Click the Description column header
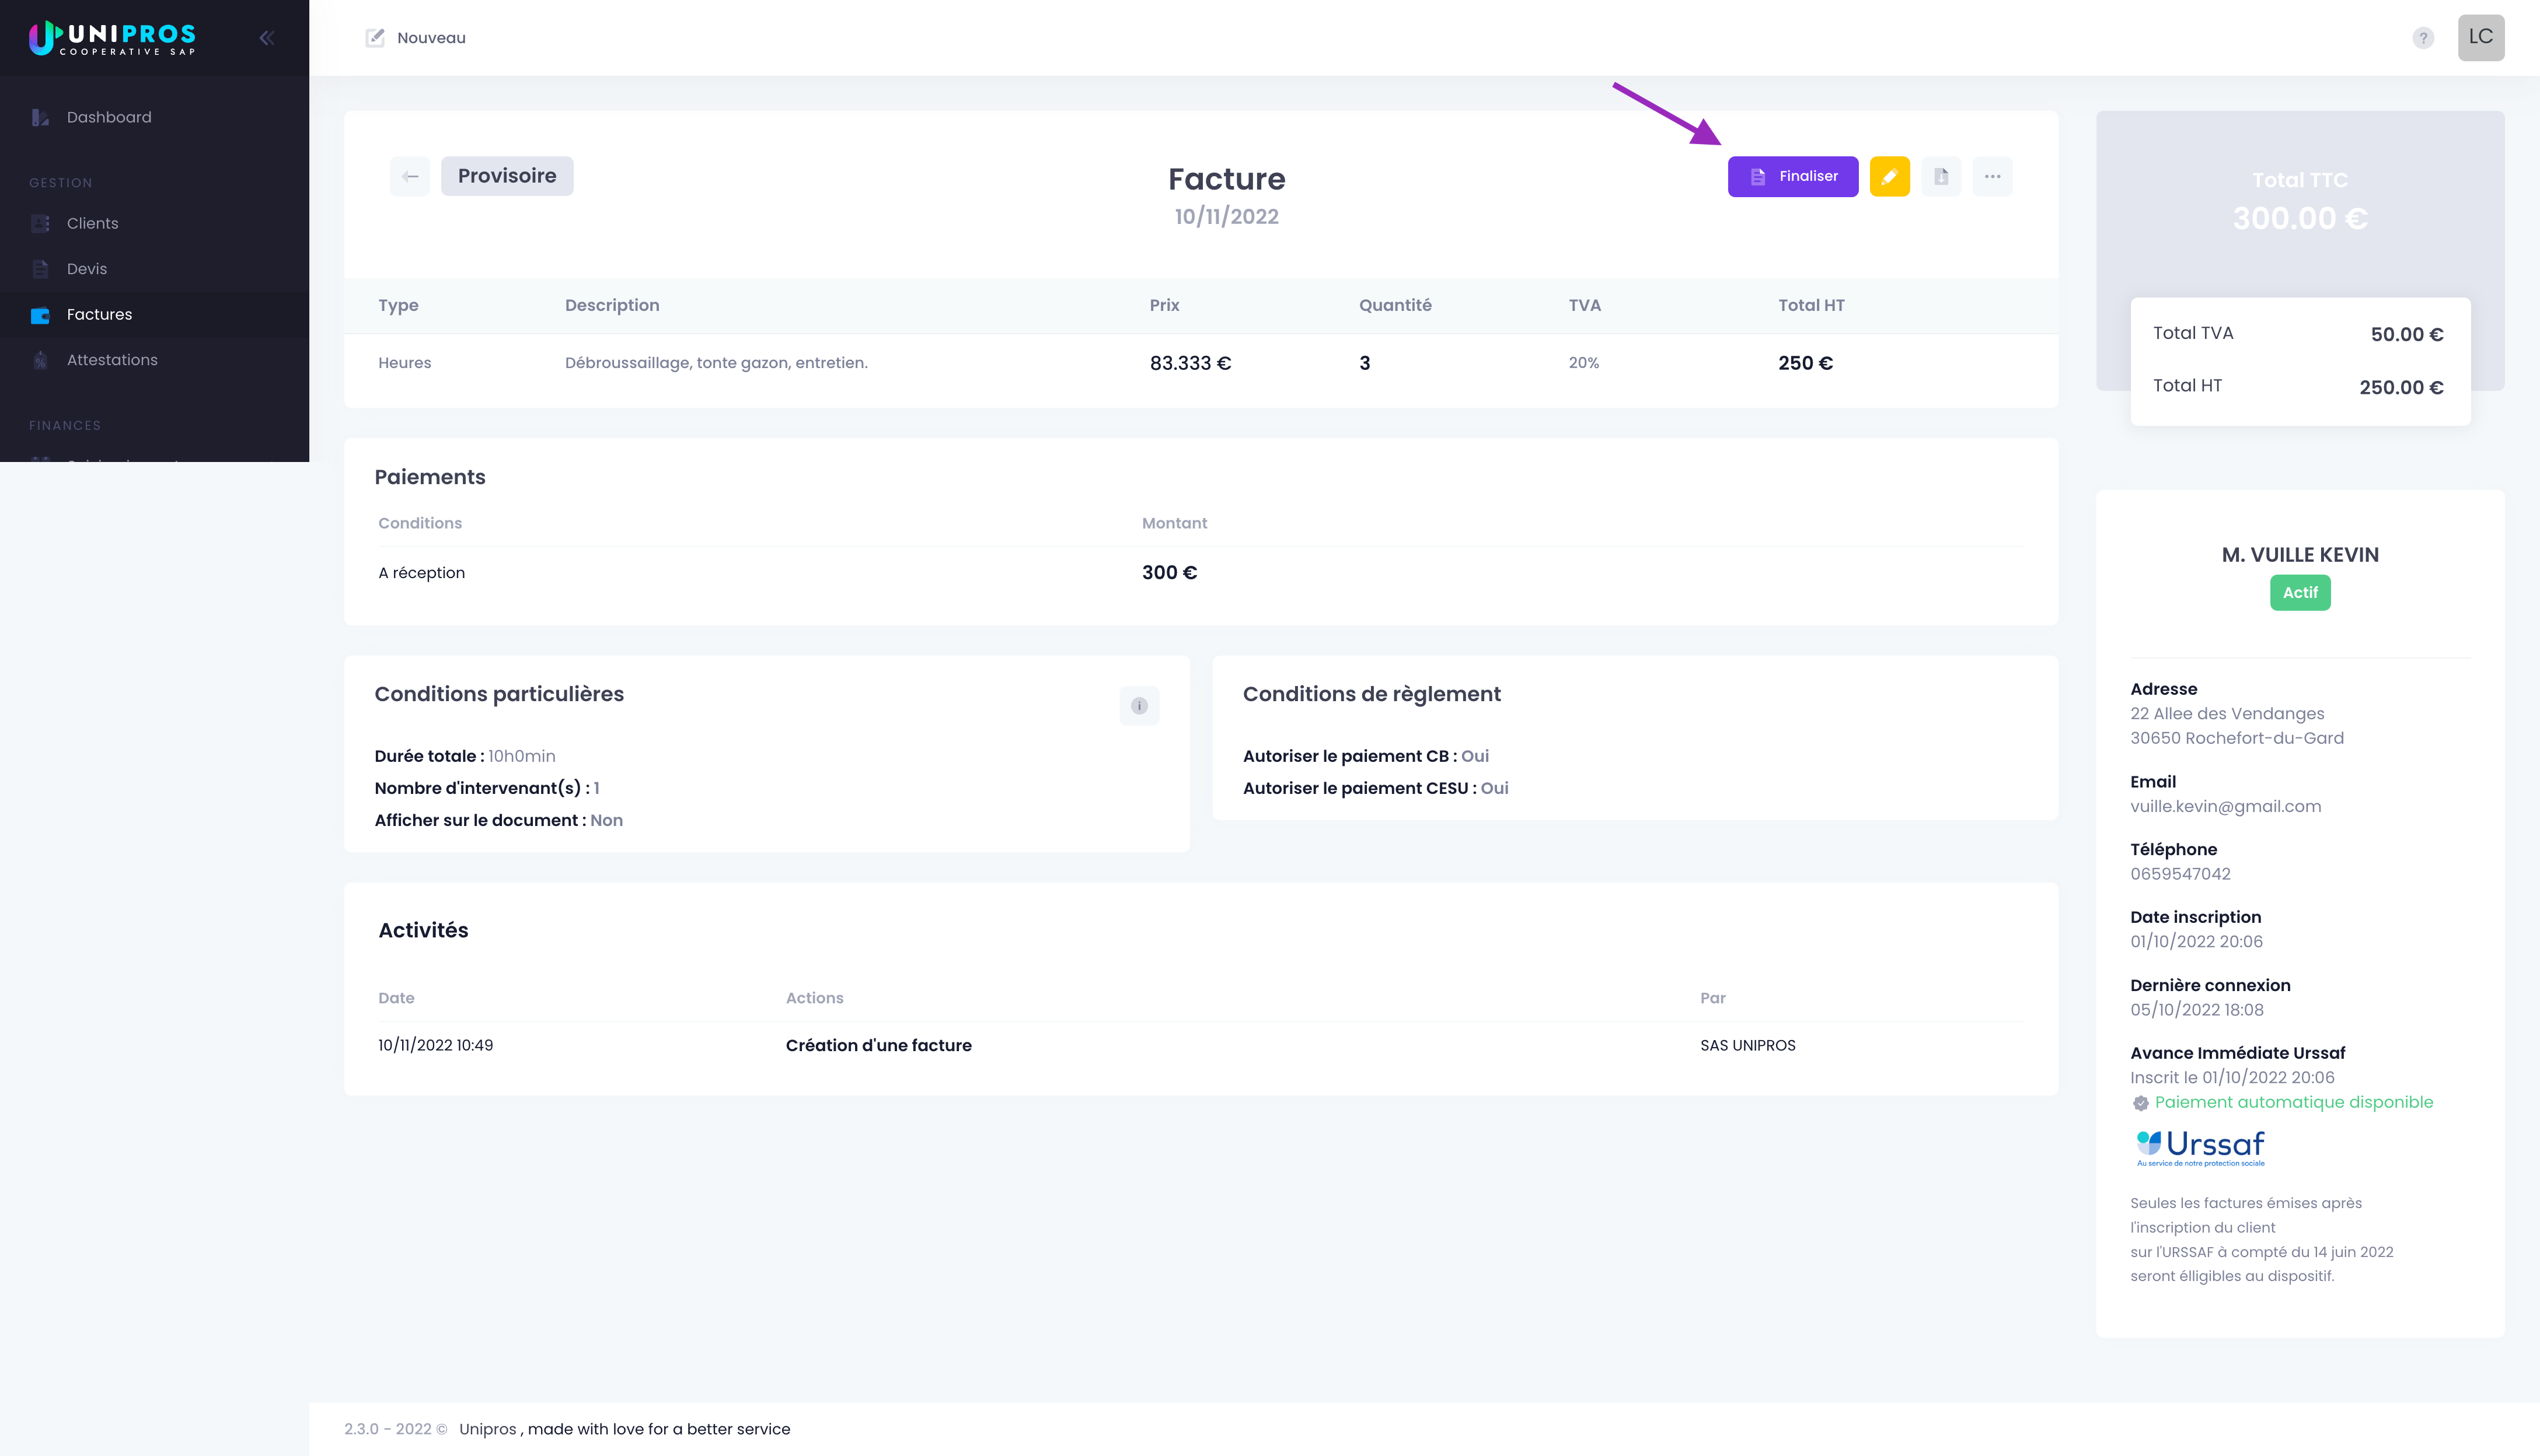2540x1456 pixels. tap(611, 305)
